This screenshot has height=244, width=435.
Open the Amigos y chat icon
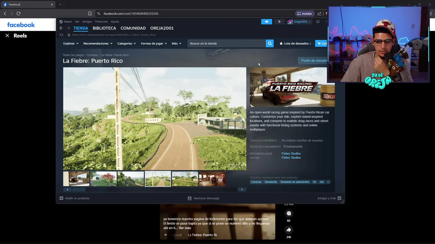339,198
